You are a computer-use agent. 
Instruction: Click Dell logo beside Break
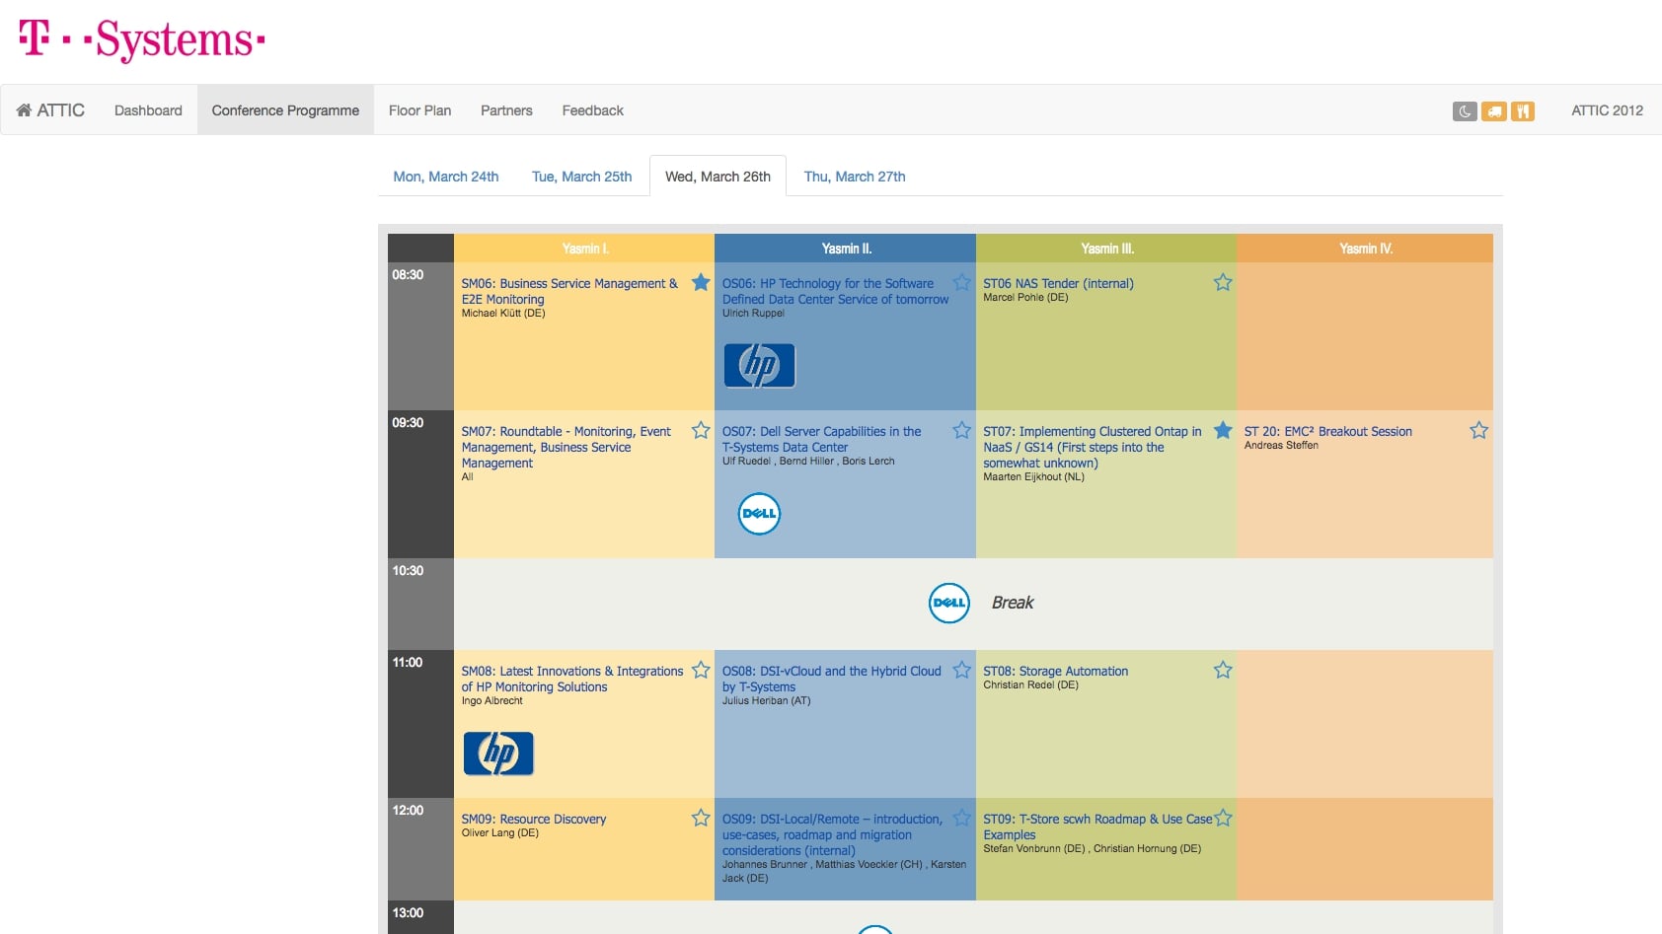click(949, 603)
